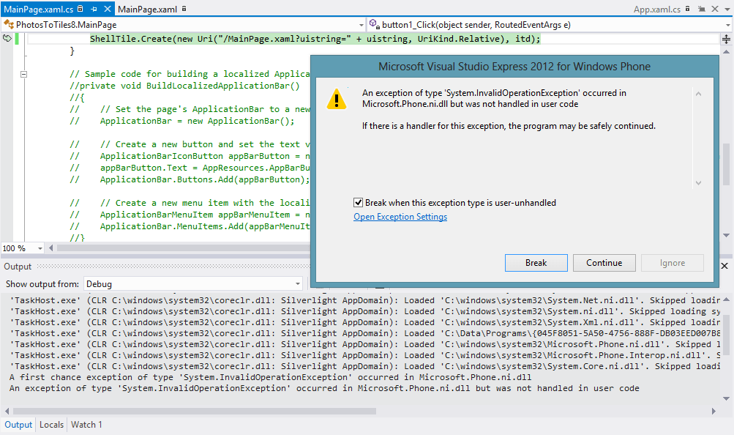The image size is (734, 435).
Task: Click the Break button in exception dialog
Action: pos(536,263)
